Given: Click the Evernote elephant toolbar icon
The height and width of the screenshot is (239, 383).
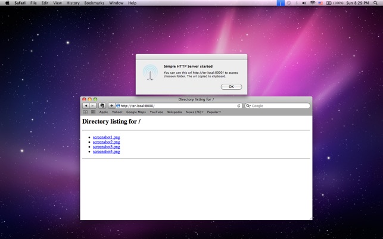Looking at the screenshot, I should coord(102,106).
